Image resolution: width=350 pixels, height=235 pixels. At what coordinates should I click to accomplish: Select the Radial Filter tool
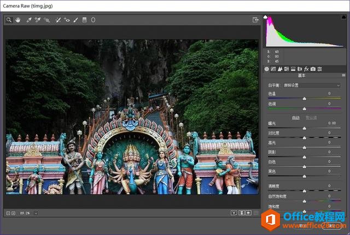(x=93, y=20)
